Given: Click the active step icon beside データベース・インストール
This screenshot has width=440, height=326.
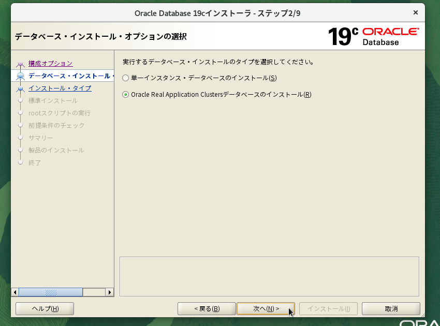Looking at the screenshot, I should (20, 76).
